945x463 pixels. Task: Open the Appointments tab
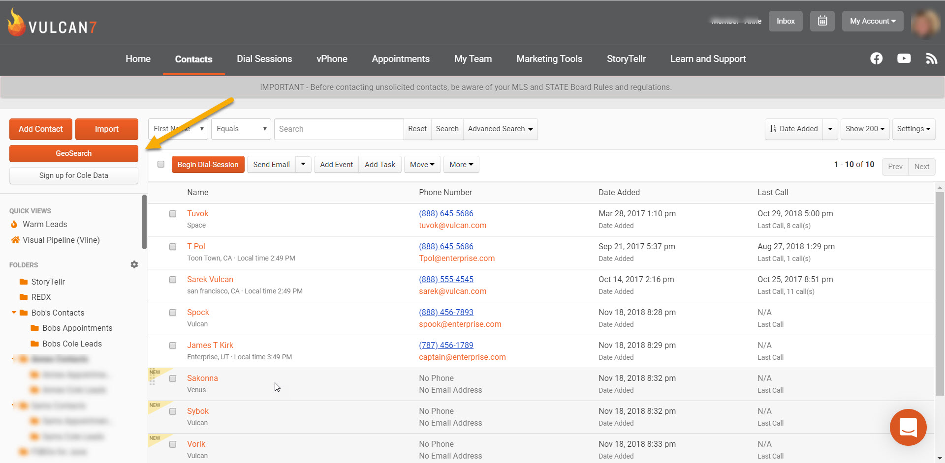[x=401, y=59]
